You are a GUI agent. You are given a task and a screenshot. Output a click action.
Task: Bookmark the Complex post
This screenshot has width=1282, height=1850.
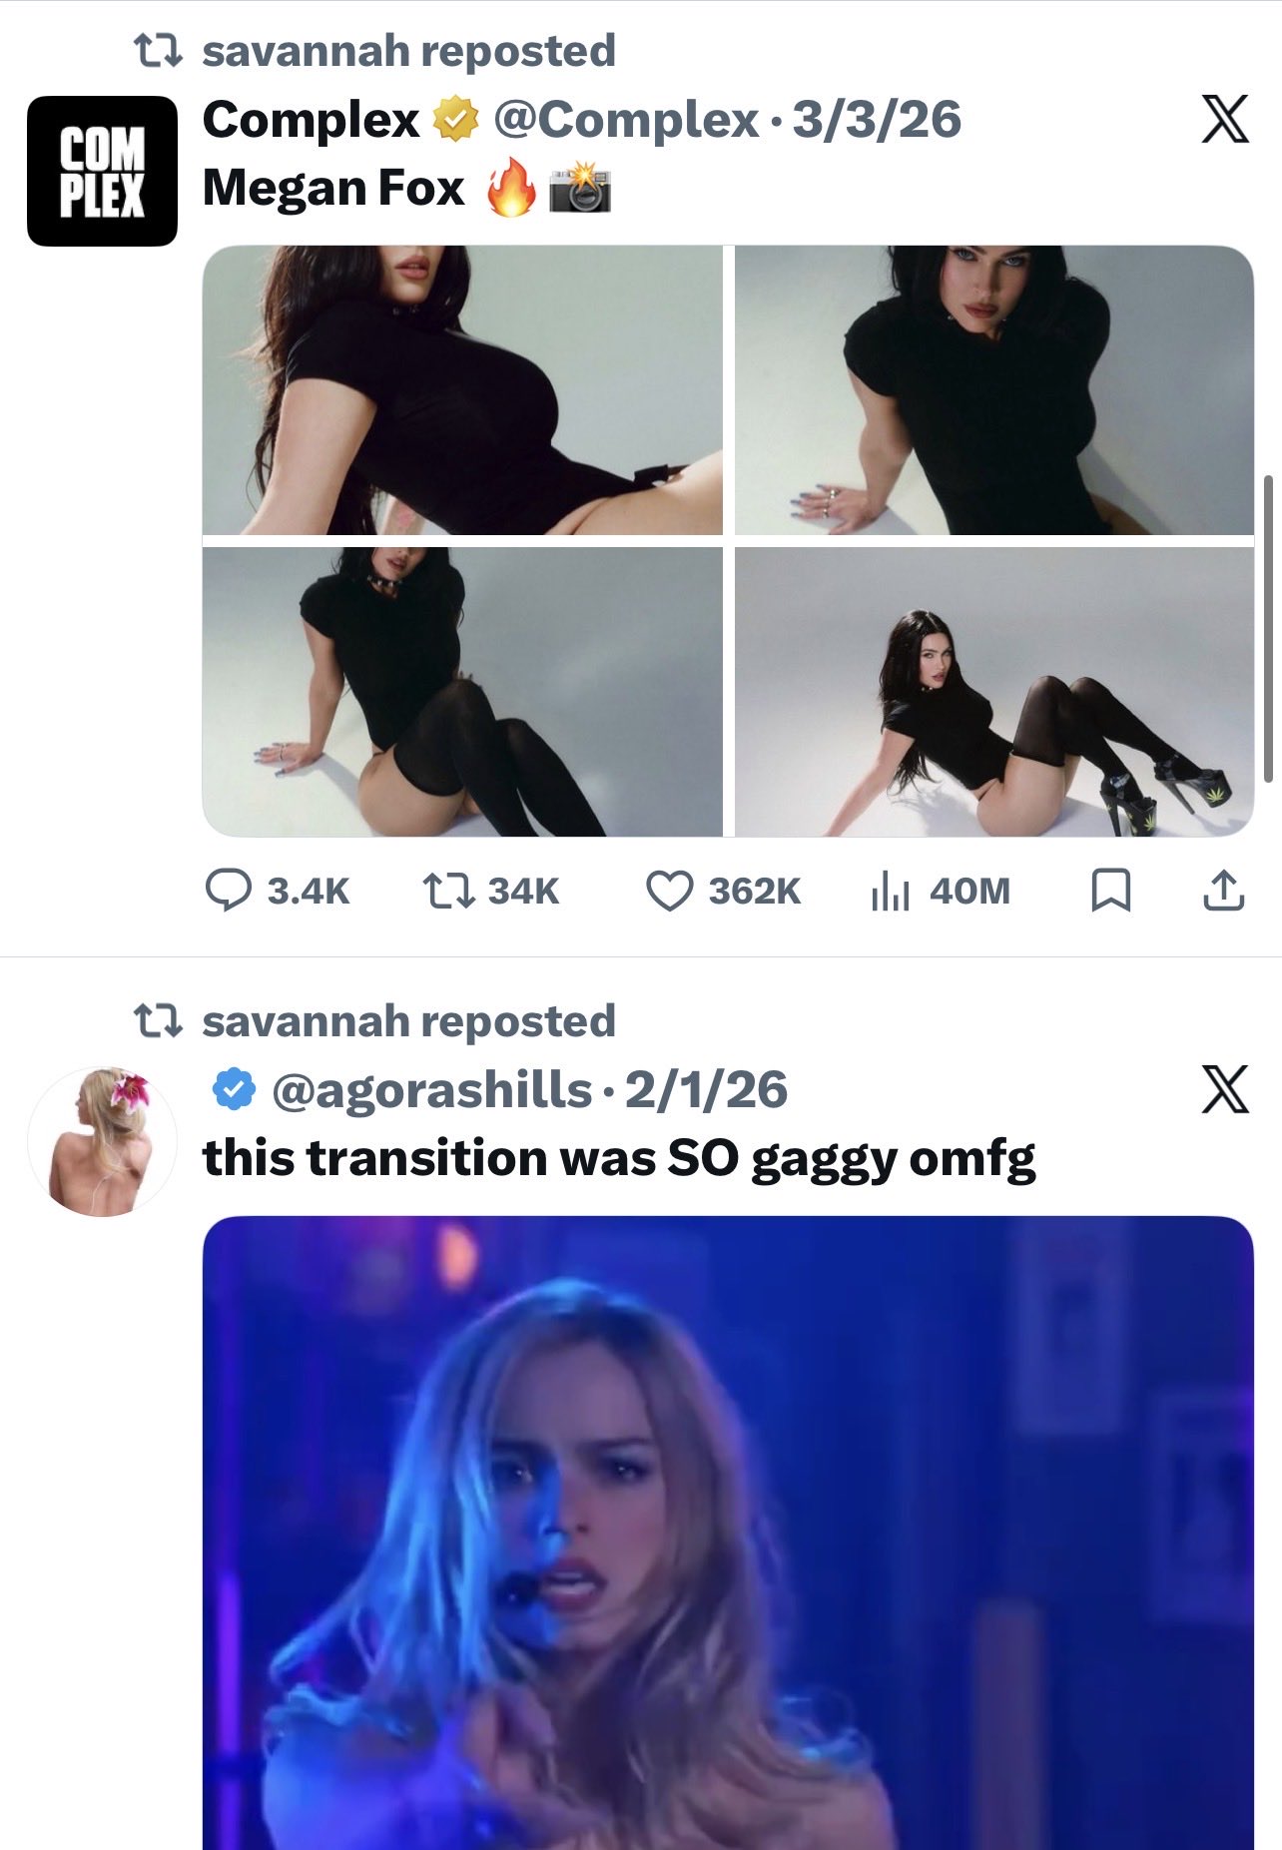(x=1110, y=891)
